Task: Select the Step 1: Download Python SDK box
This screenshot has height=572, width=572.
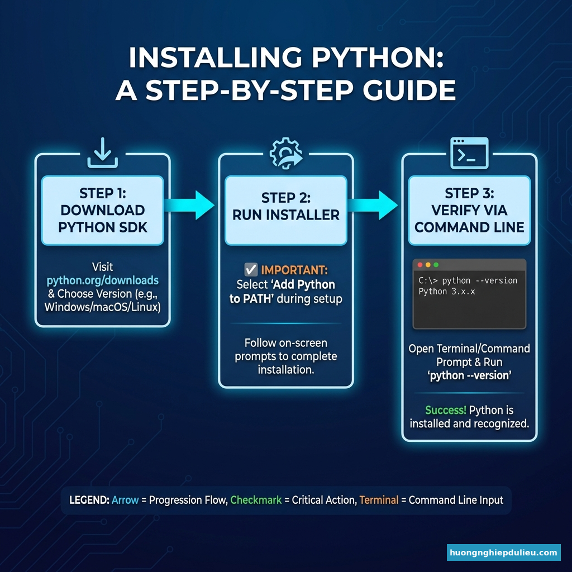Action: 102,210
